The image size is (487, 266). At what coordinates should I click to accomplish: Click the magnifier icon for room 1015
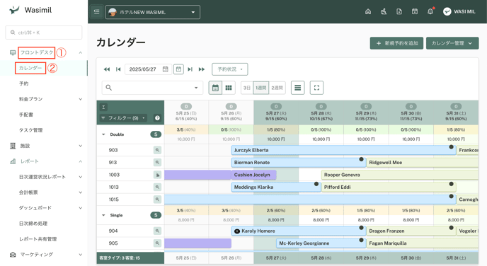pyautogui.click(x=157, y=199)
